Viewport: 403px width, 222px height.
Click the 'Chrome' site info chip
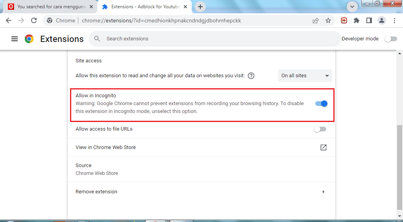coord(61,20)
